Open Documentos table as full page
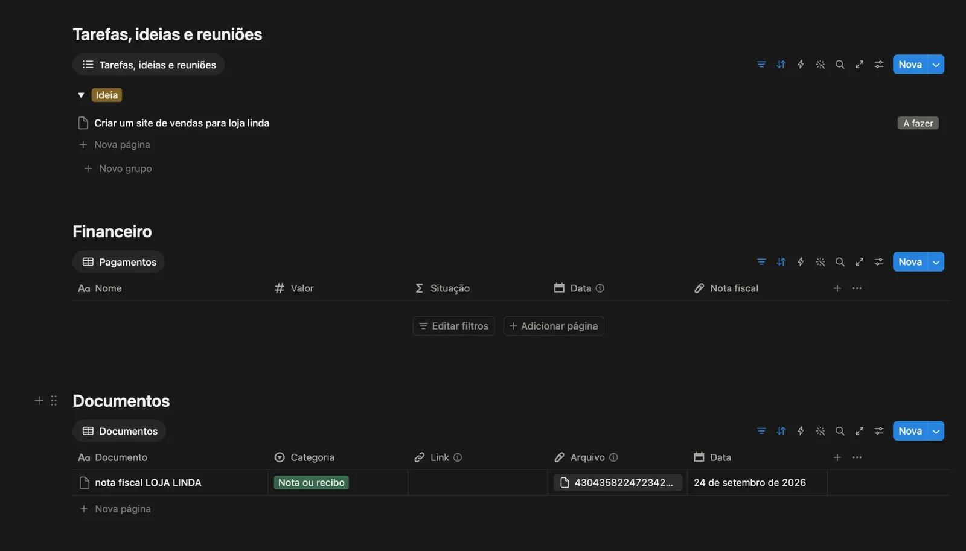 coord(859,431)
